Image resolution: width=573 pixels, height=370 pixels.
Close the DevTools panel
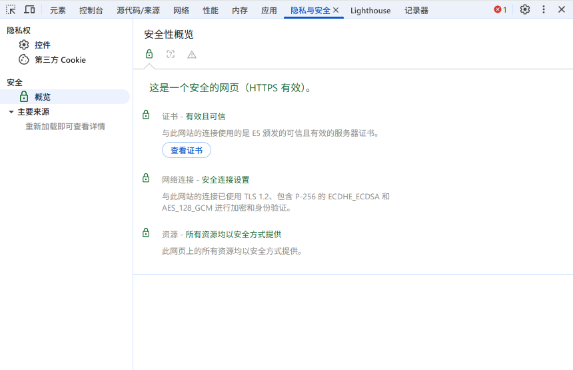(562, 9)
